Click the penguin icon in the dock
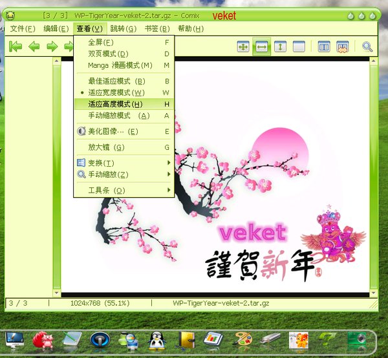Image resolution: width=388 pixels, height=358 pixels. 156,341
